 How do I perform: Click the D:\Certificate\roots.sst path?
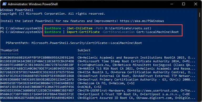point(127,28)
